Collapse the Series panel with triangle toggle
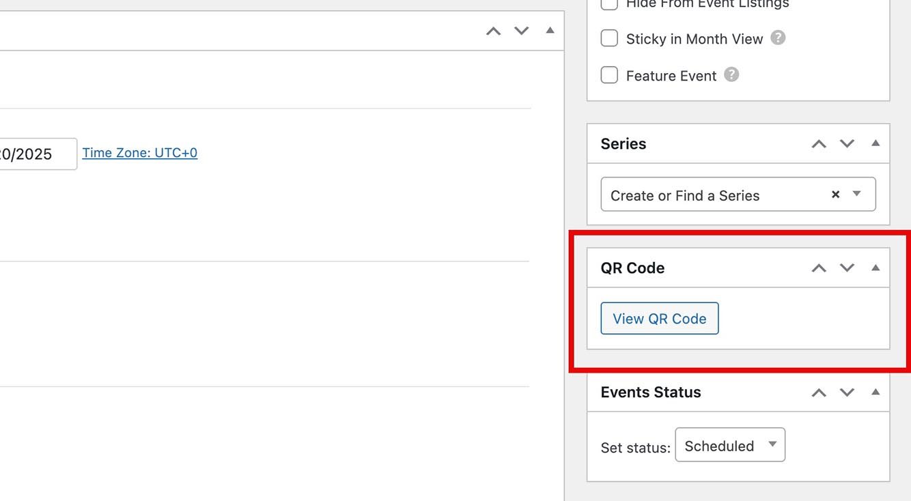Screen dimensions: 911x501 coord(875,143)
